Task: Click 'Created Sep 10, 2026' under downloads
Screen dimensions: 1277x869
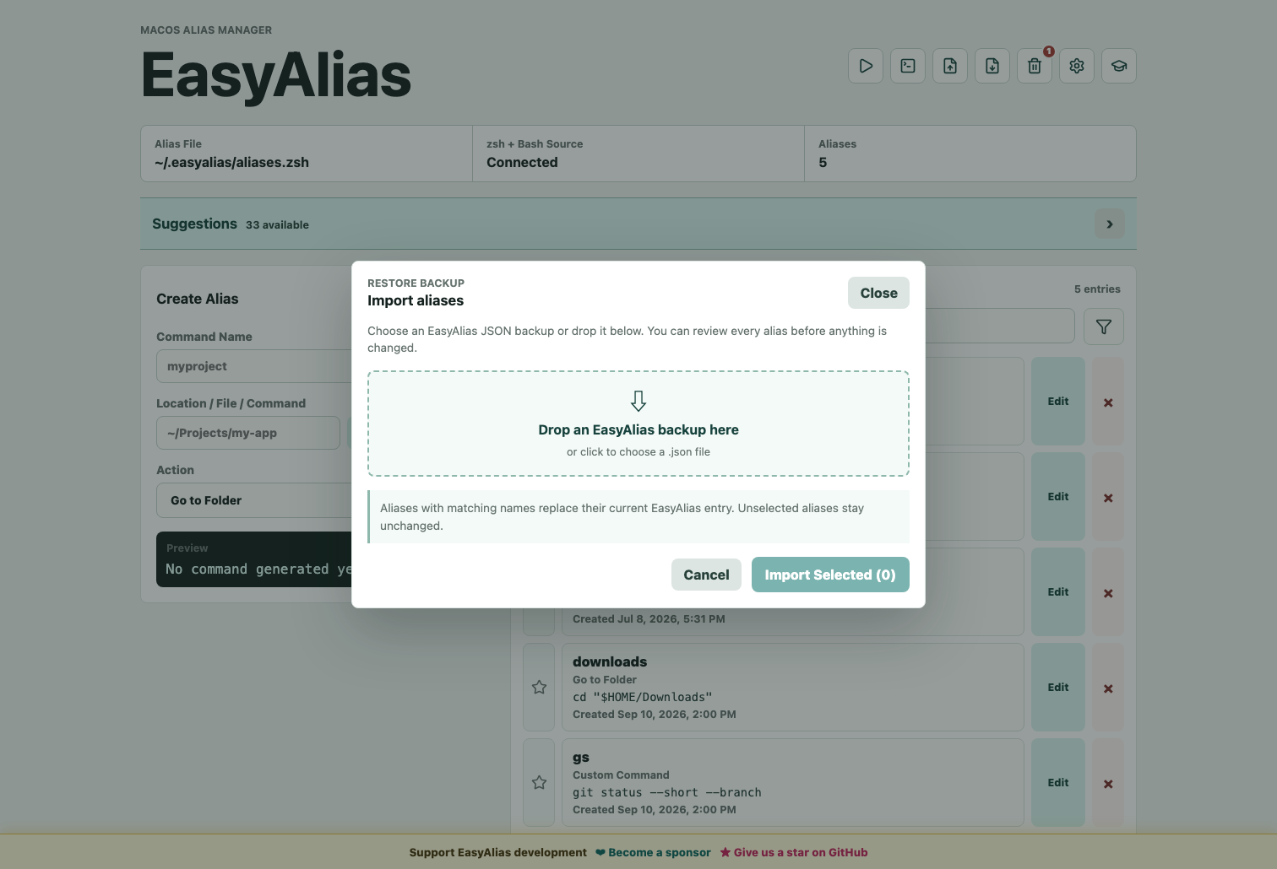Action: coord(655,715)
